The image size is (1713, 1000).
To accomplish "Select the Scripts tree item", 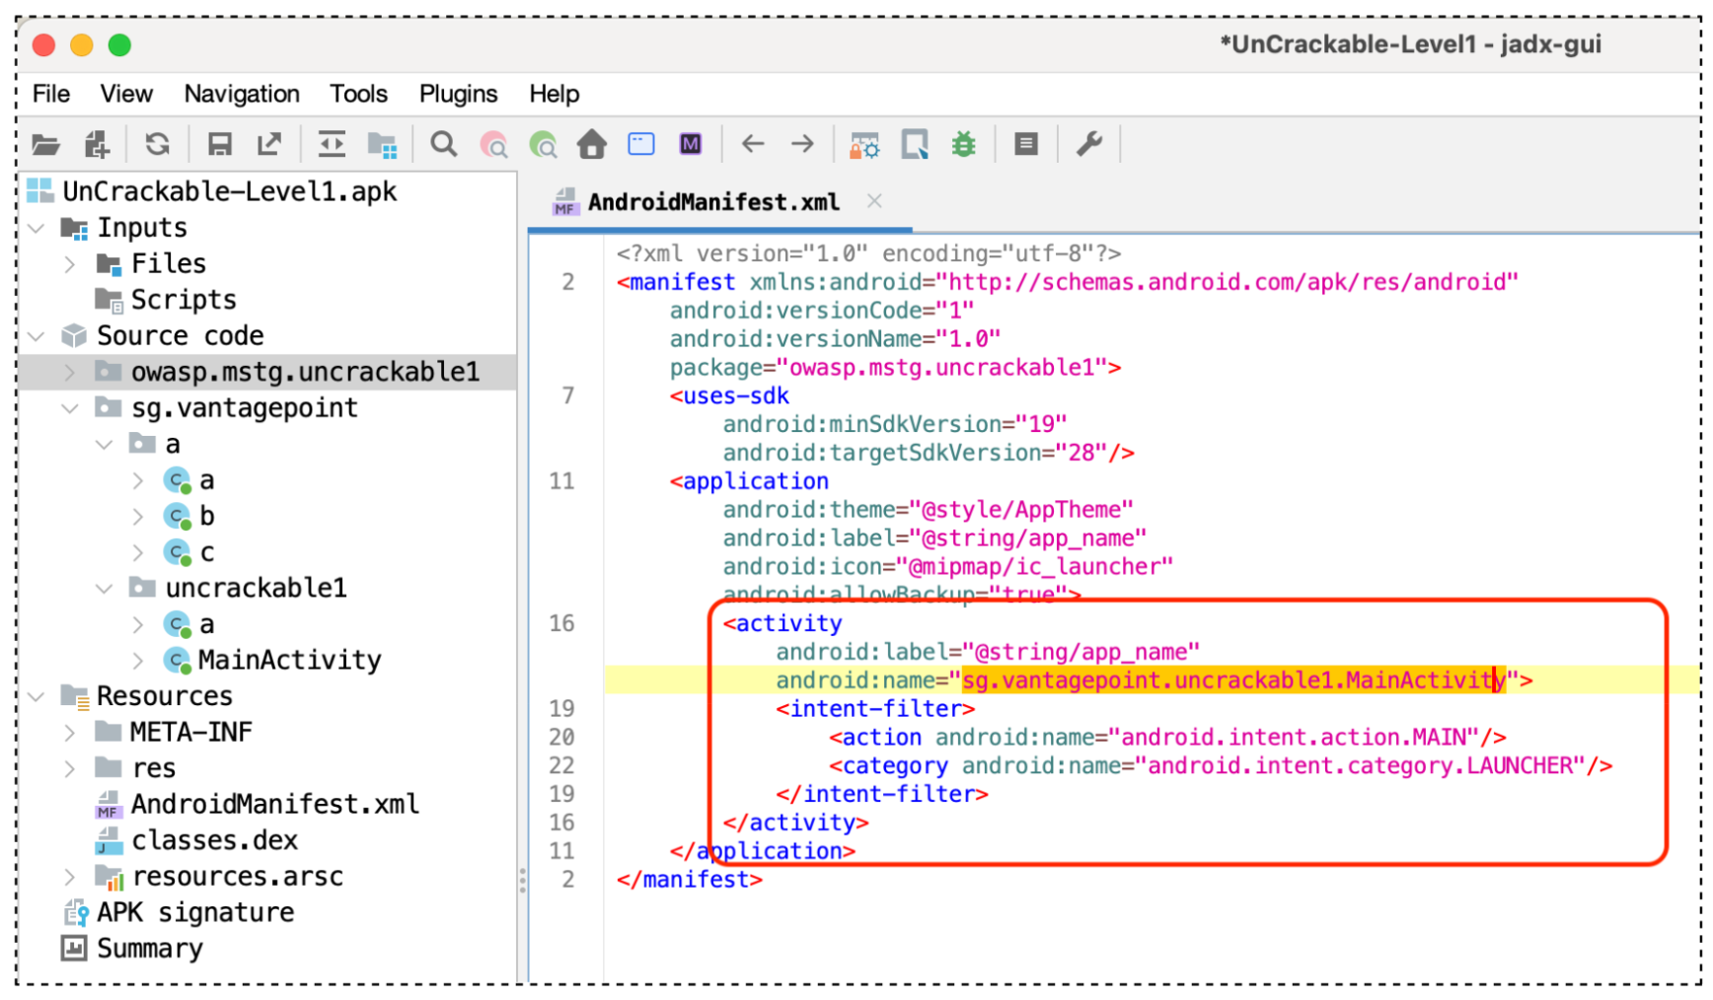I will click(x=184, y=300).
